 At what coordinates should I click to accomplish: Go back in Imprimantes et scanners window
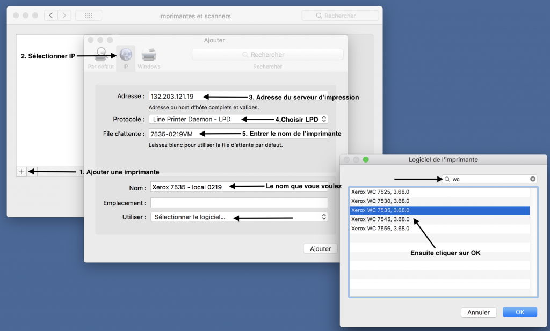51,16
